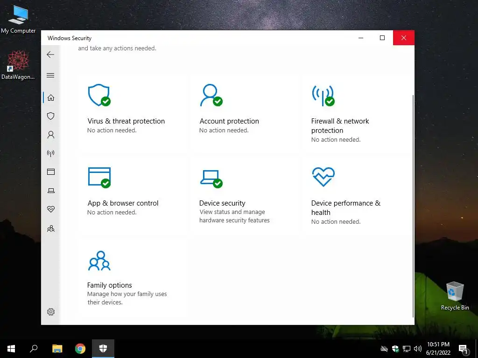478x358 pixels.
Task: Open Device performance & health heading
Action: [x=346, y=207]
